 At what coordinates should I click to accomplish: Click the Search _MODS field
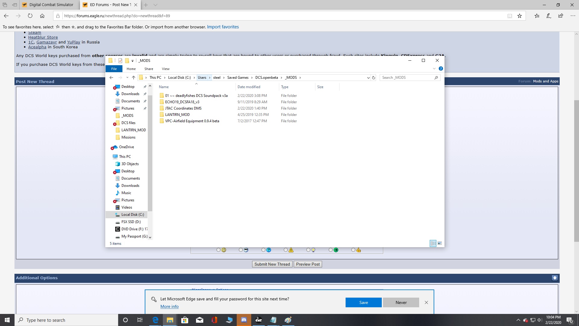coord(410,78)
